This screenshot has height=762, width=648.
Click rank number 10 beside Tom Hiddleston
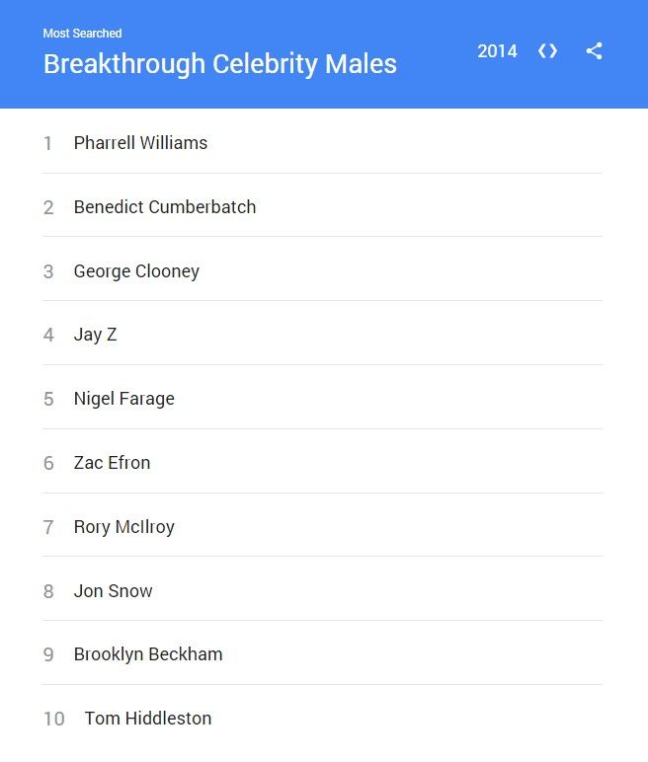pos(54,719)
